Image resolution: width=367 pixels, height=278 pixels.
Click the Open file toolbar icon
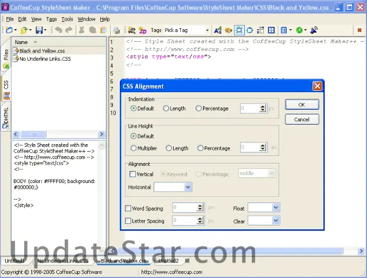click(x=24, y=30)
